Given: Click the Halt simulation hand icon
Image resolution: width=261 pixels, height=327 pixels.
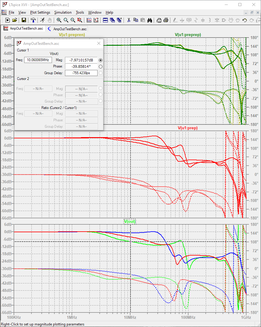Looking at the screenshot, I should pos(49,20).
